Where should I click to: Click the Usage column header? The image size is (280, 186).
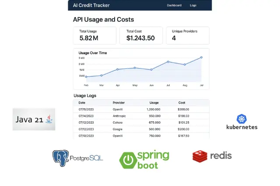pos(154,103)
